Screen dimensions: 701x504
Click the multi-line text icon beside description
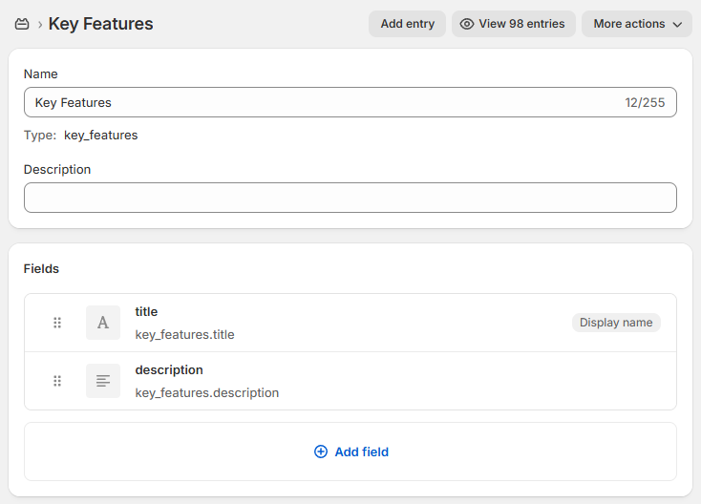coord(103,381)
